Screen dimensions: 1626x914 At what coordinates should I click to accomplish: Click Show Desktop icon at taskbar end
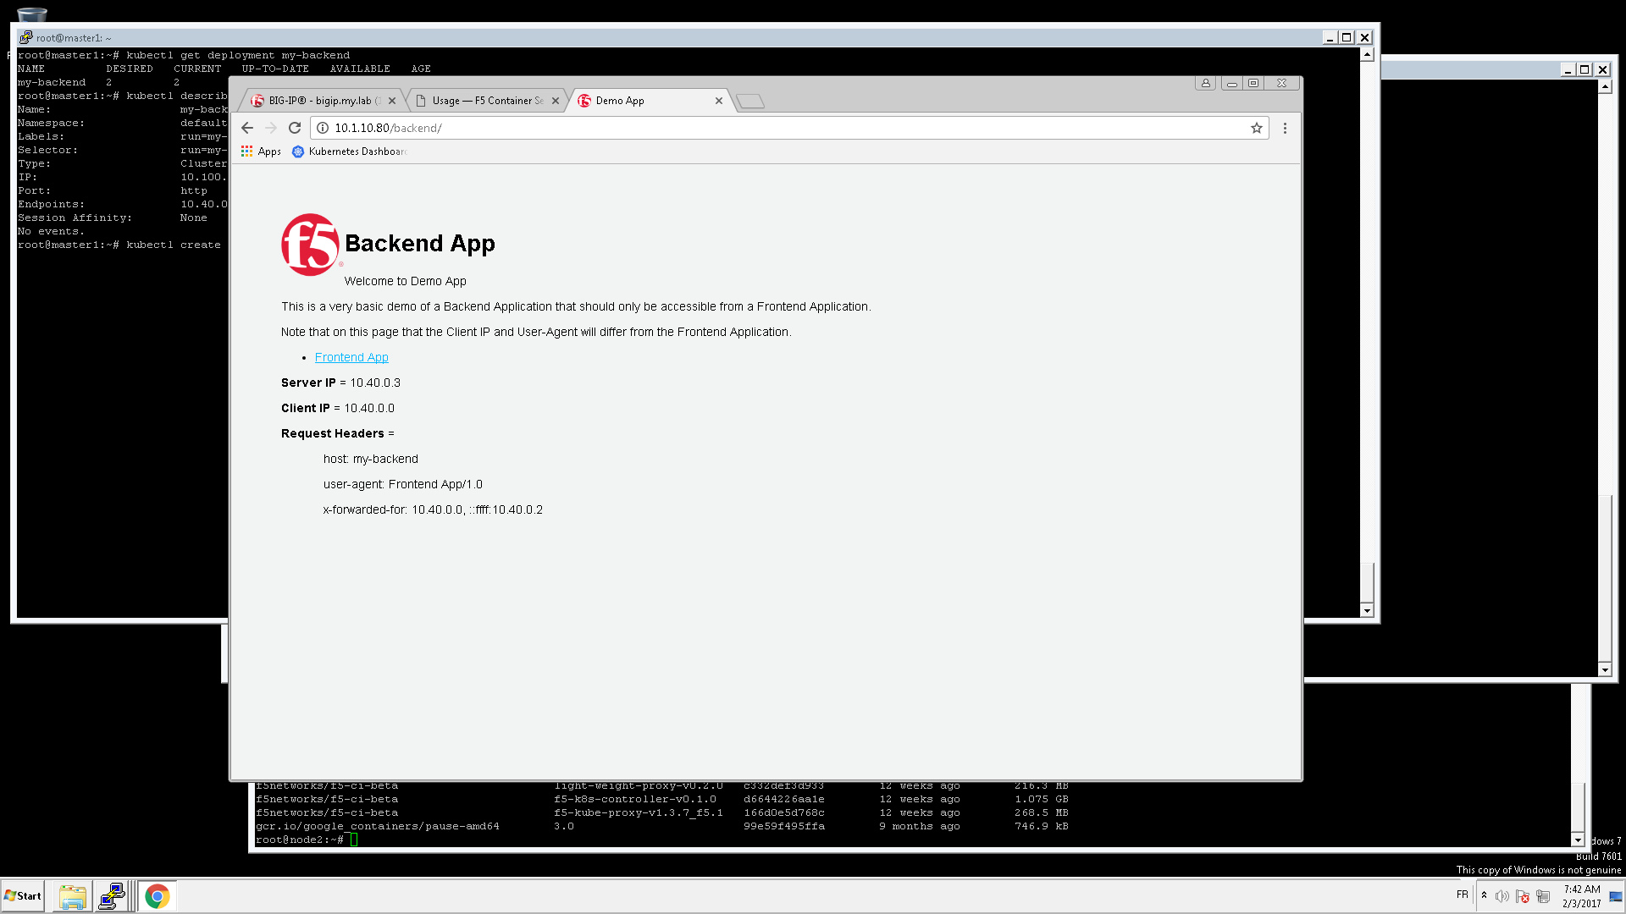pos(1616,896)
